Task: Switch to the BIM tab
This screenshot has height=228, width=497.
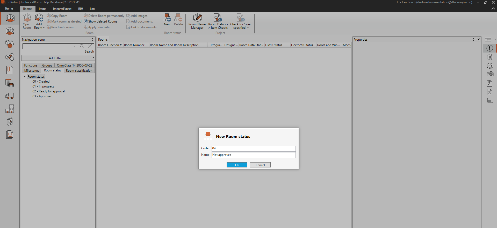Action: pyautogui.click(x=81, y=9)
